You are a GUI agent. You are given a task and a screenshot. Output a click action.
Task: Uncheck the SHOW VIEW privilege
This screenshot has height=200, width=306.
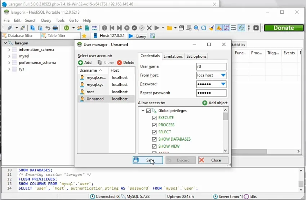(x=154, y=146)
